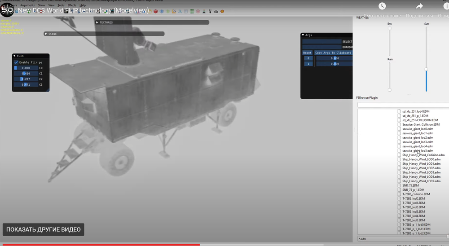Select Ship_Handy_Wind_LOD5.edm file
449x246 pixels.
[422, 181]
